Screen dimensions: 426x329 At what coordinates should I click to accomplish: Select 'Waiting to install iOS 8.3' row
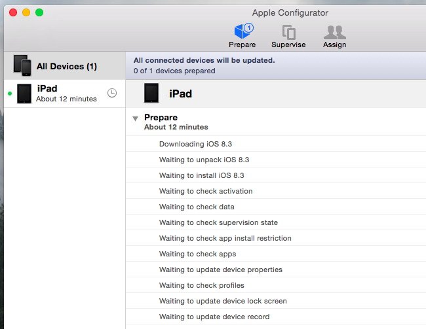coord(276,175)
